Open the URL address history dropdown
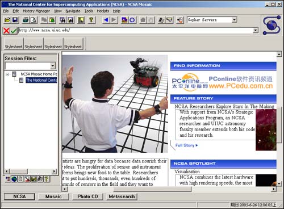Viewport: 284px width, 209px height. coord(256,30)
